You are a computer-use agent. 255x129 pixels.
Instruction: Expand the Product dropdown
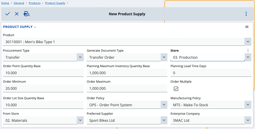[248, 42]
